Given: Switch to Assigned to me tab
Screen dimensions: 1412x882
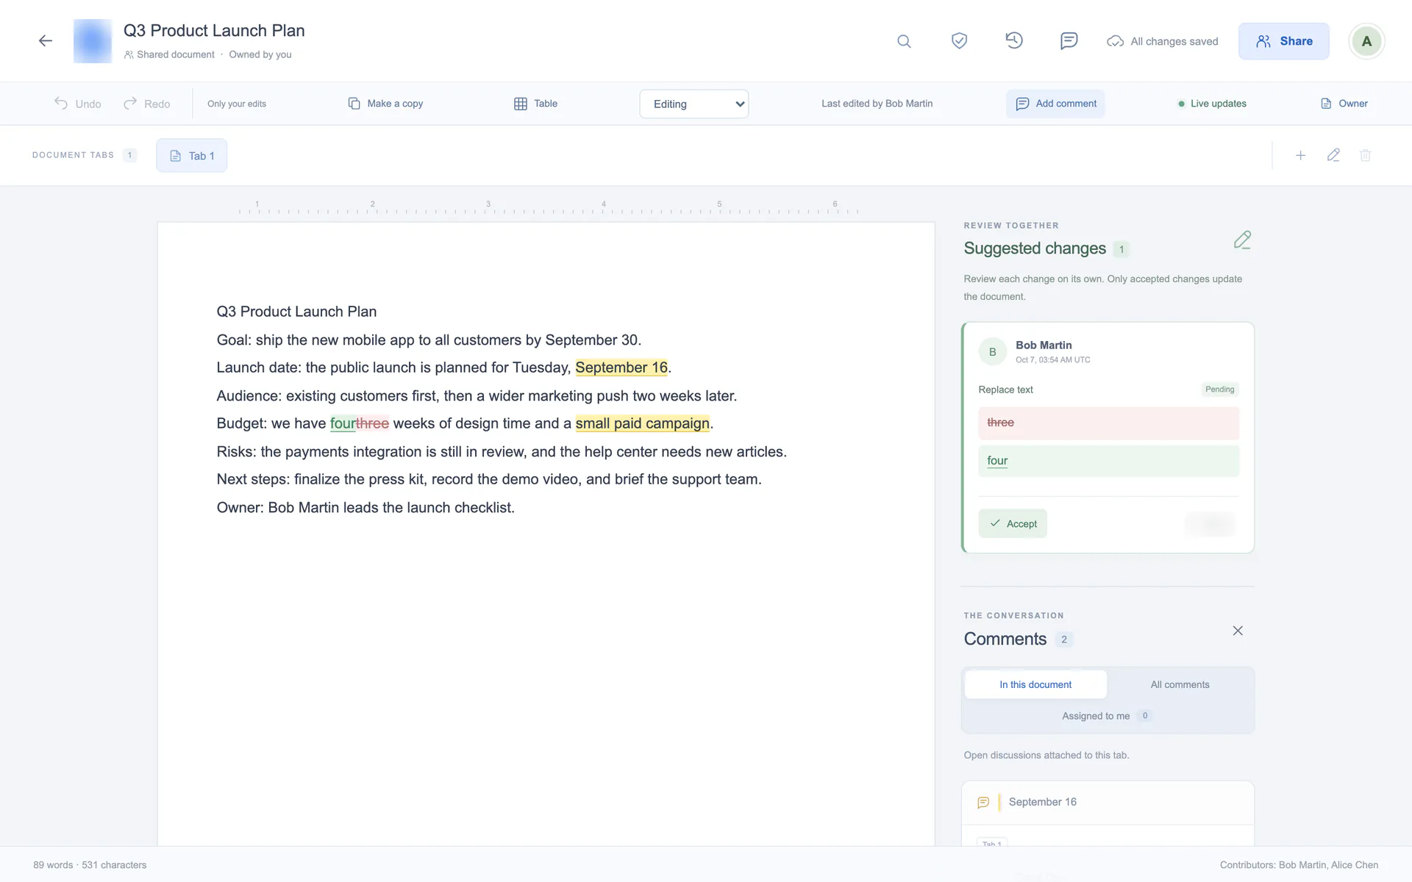Looking at the screenshot, I should click(1108, 716).
